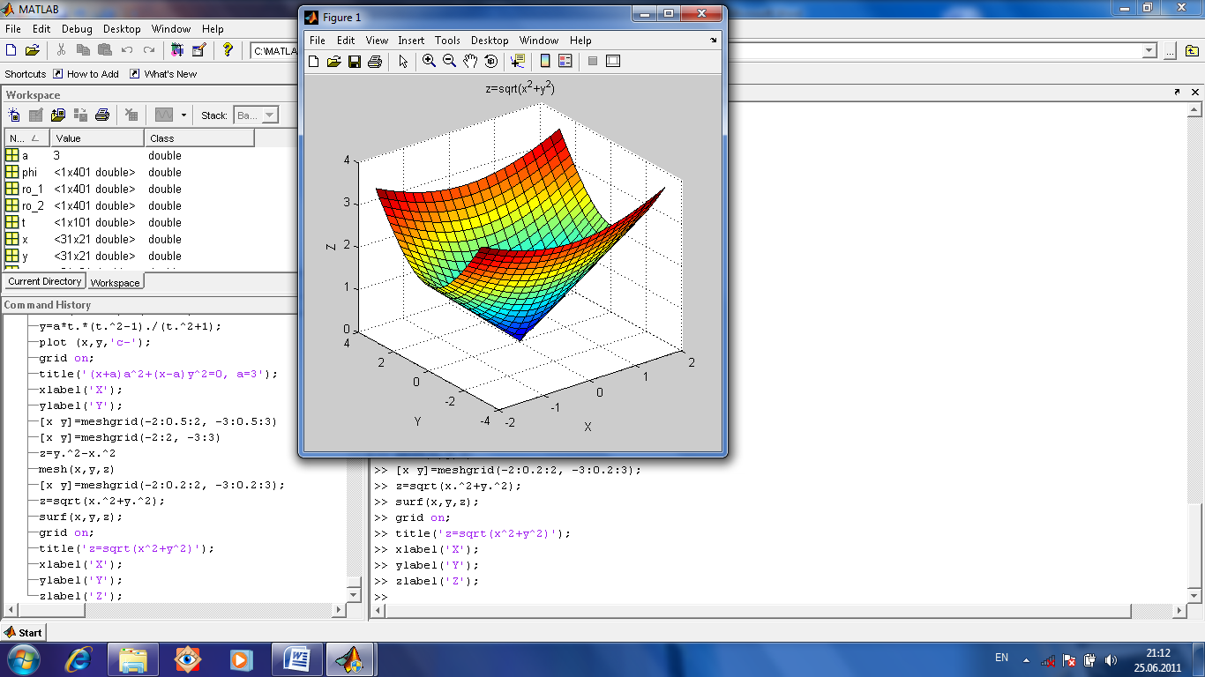
Task: Redo action in MATLAB toolbar
Action: pos(149,50)
